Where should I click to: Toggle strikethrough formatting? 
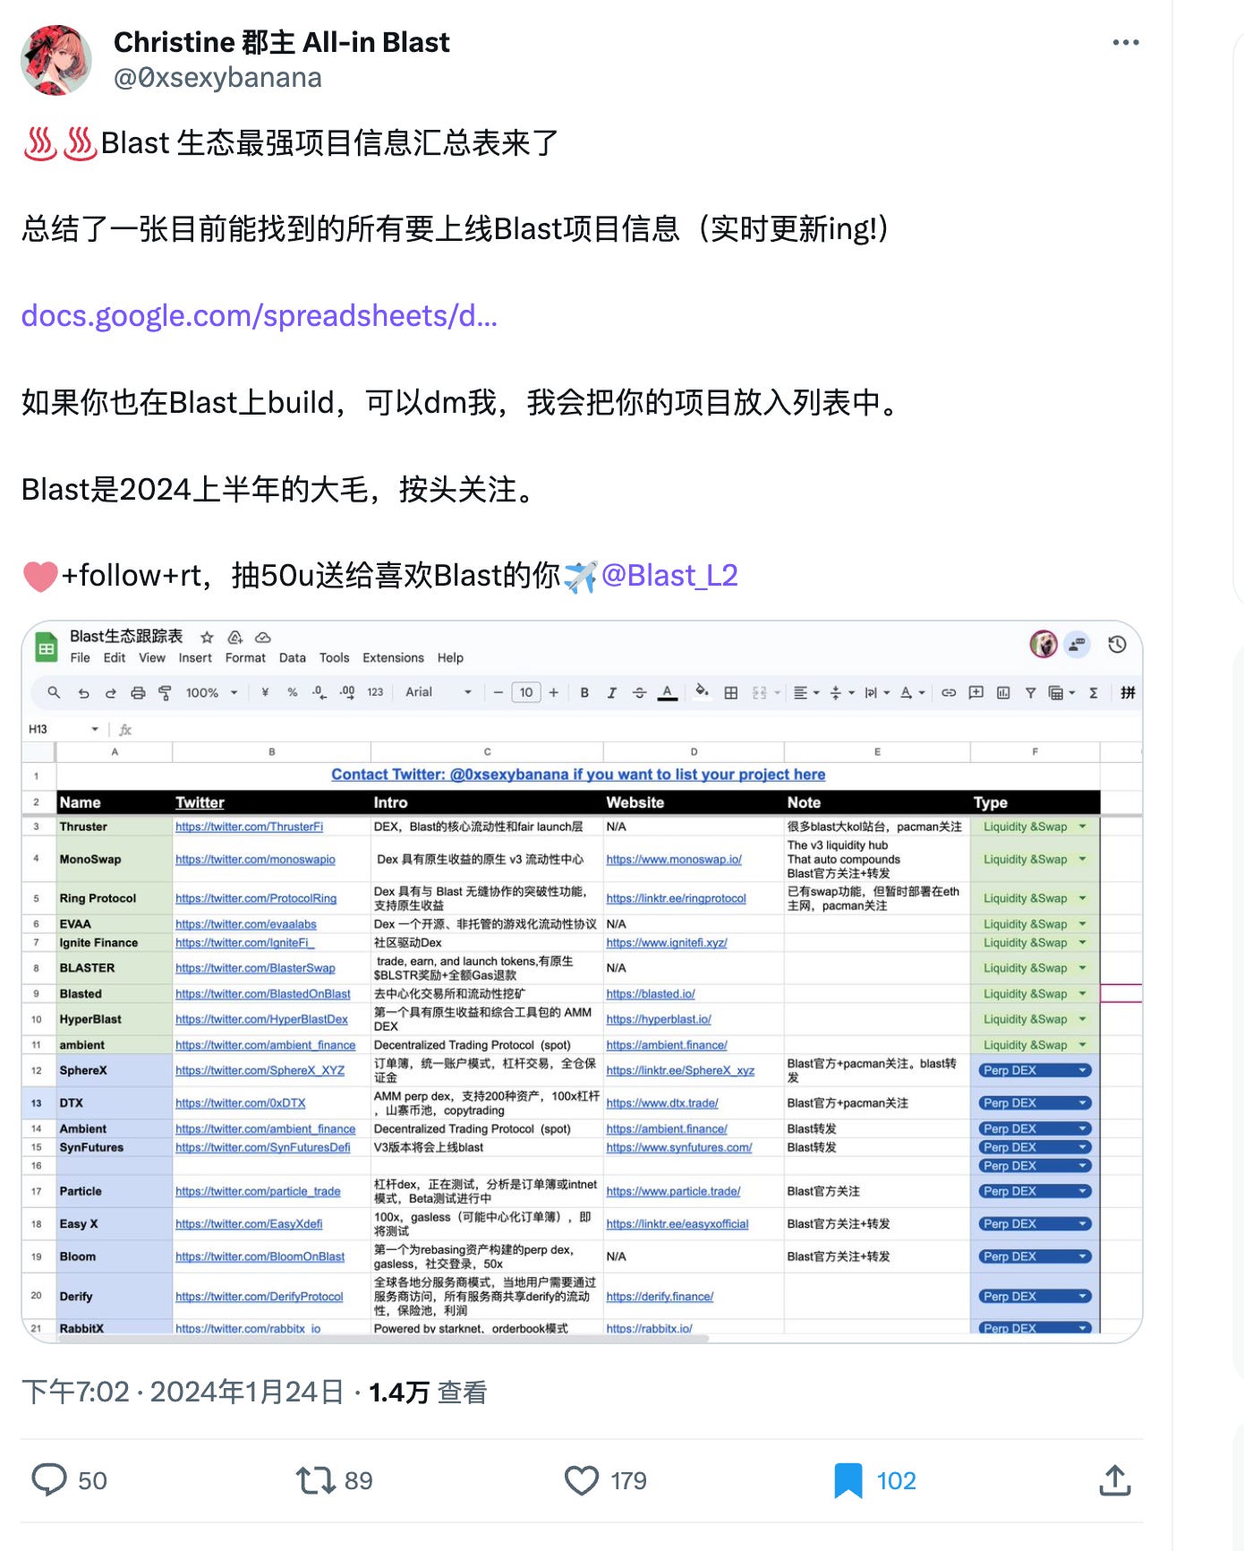[x=639, y=692]
